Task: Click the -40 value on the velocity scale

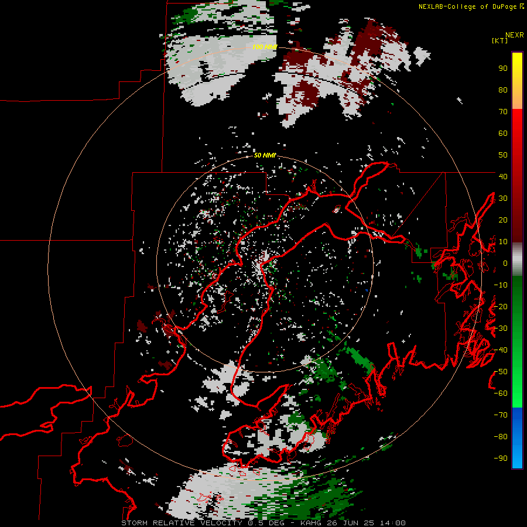Action: click(501, 350)
